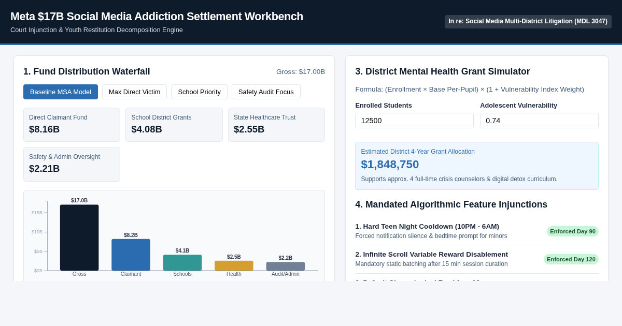The image size is (622, 326).
Task: Activate the Safety Audit Focus scenario
Action: (266, 92)
